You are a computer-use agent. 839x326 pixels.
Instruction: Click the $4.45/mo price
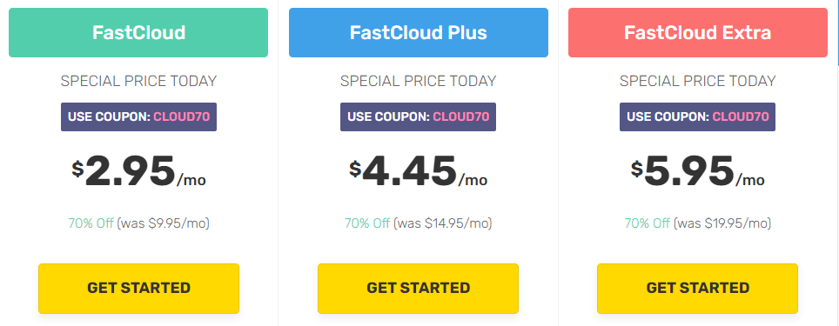pos(418,171)
